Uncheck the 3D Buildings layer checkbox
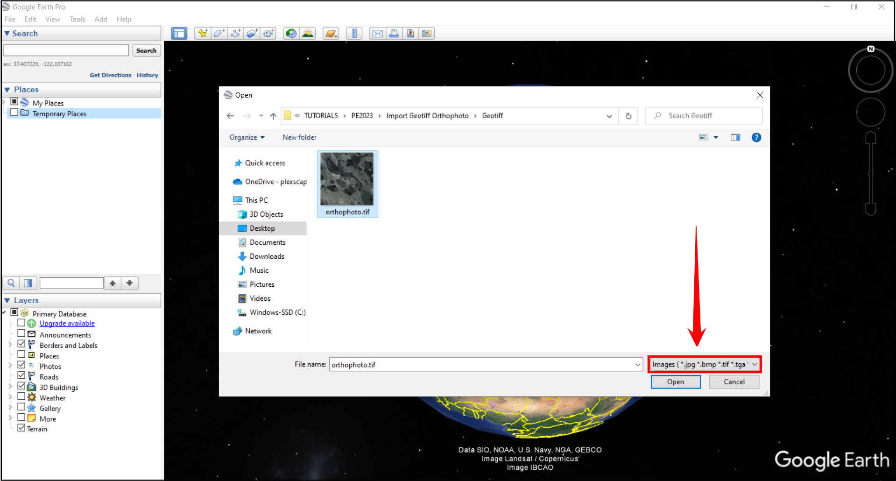This screenshot has width=896, height=481. coord(21,386)
